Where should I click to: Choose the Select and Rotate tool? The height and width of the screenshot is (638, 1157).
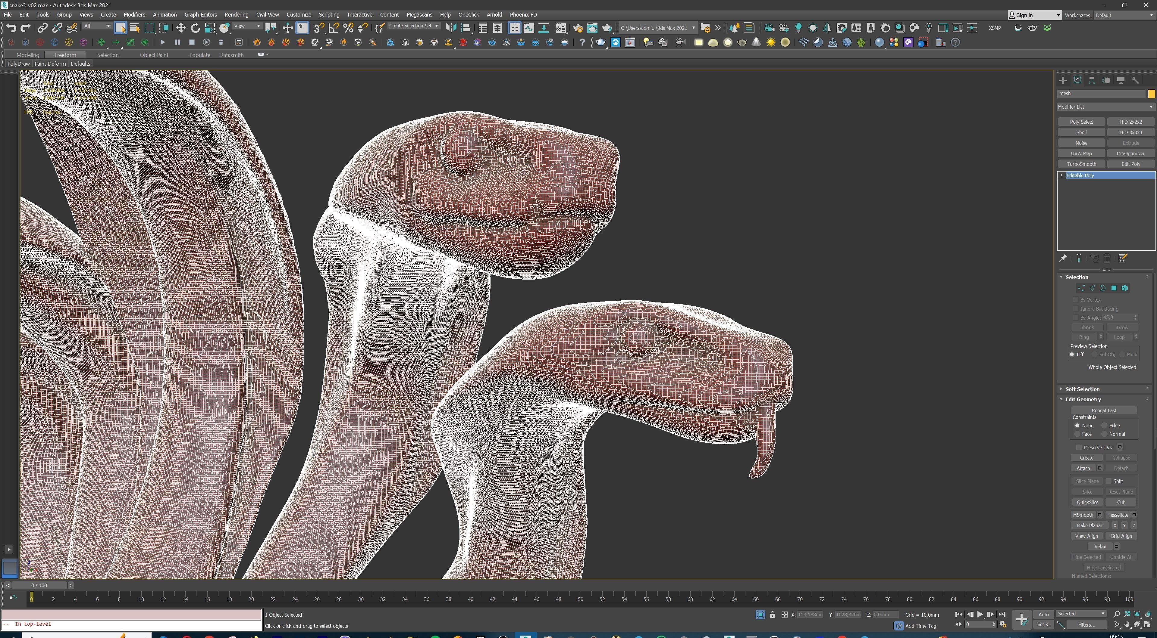195,28
